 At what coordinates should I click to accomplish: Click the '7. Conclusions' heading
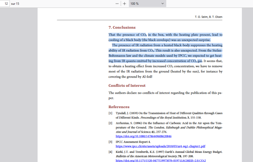[122, 27]
